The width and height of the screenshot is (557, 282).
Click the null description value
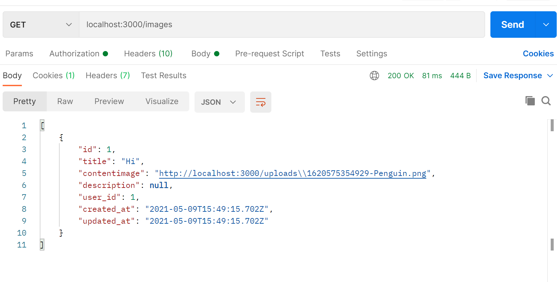(x=159, y=185)
